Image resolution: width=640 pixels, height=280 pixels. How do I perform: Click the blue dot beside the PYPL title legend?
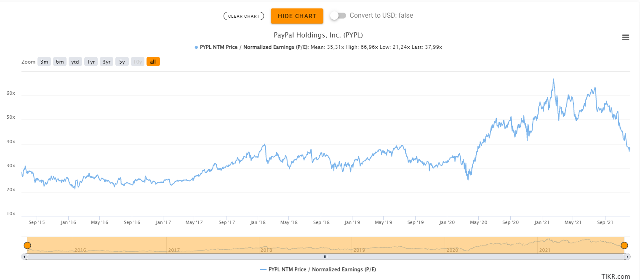tap(196, 47)
